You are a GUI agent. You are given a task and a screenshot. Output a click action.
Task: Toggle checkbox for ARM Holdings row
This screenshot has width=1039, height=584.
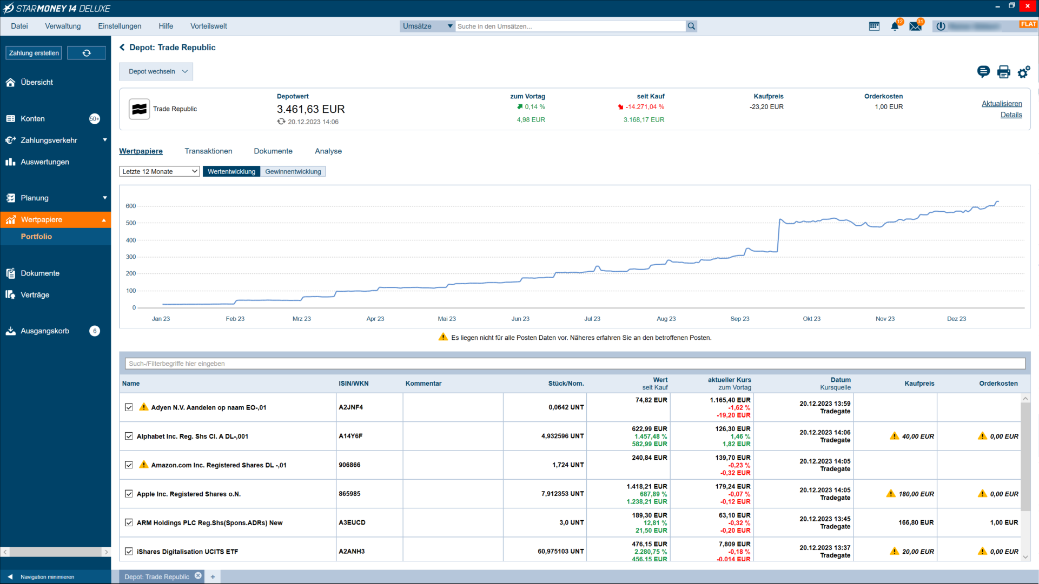point(129,522)
